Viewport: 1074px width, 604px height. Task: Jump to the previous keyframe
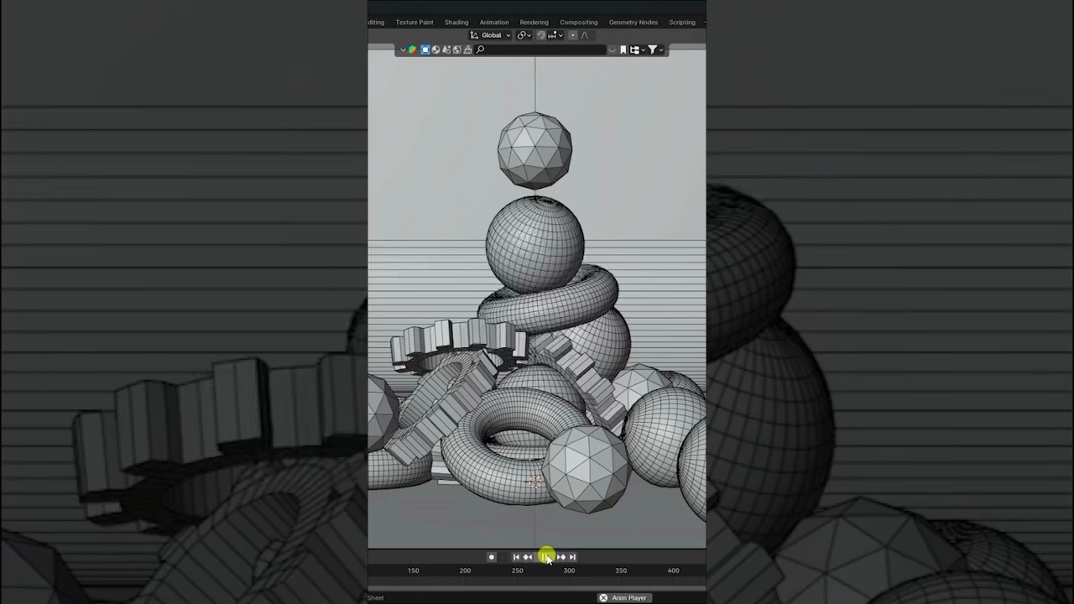pyautogui.click(x=528, y=557)
